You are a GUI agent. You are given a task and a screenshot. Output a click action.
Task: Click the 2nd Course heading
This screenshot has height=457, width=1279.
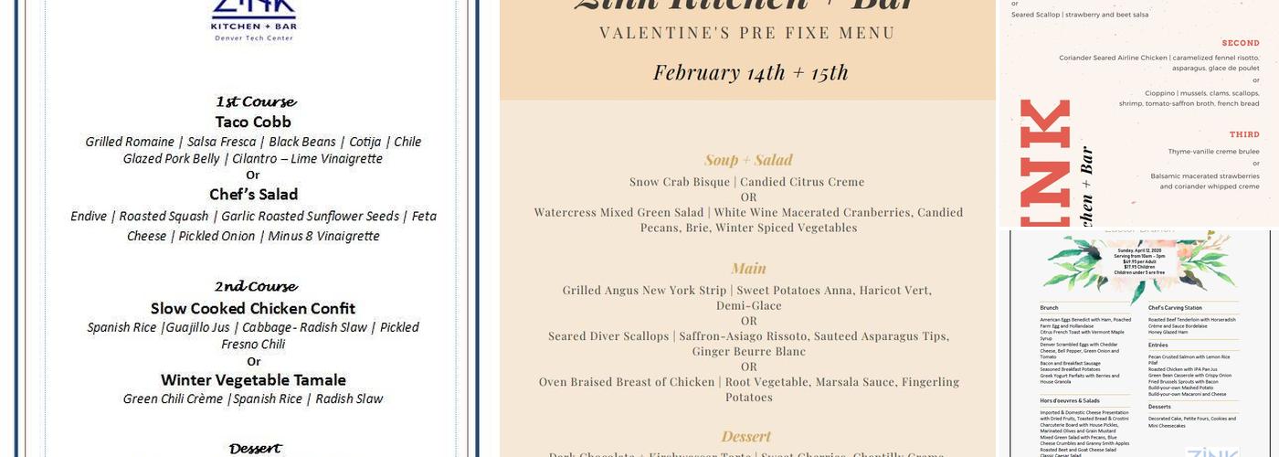pyautogui.click(x=255, y=286)
